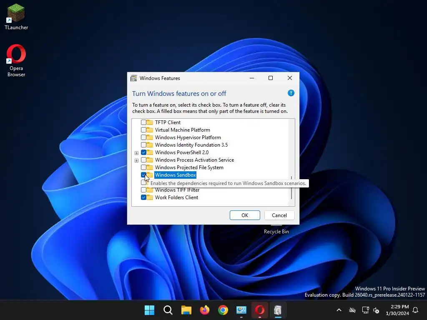Viewport: 427px width, 320px height.
Task: Select Windows Identity Foundation 3.5 label
Action: click(191, 145)
